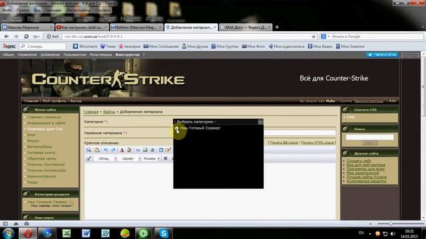This screenshot has height=239, width=426.
Task: Switch to the 'Мой Диск — Яндекс' tab
Action: point(246,27)
